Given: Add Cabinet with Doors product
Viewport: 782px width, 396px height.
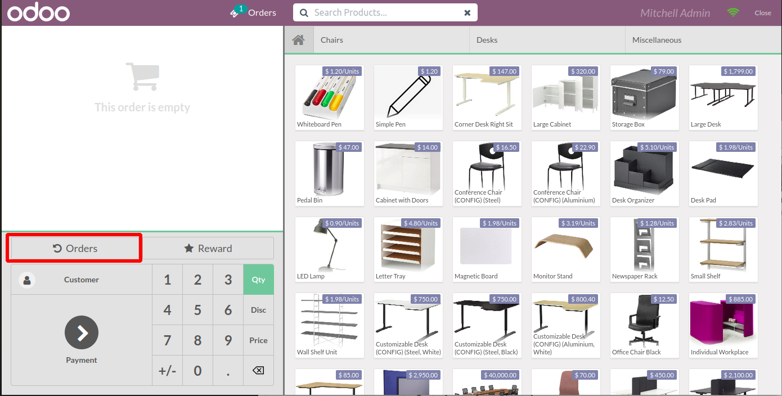Looking at the screenshot, I should (408, 174).
